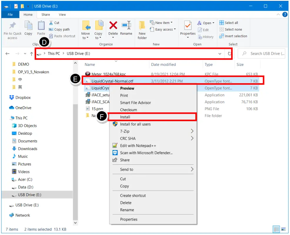Click Select all in ribbon
The image size is (290, 235).
coord(229,23)
